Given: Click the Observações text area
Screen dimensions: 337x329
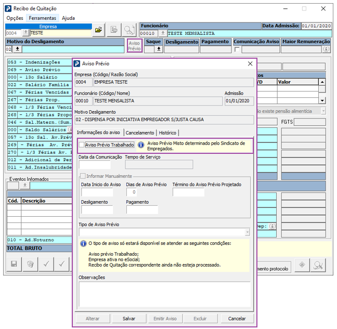Looking at the screenshot, I should 165,294.
